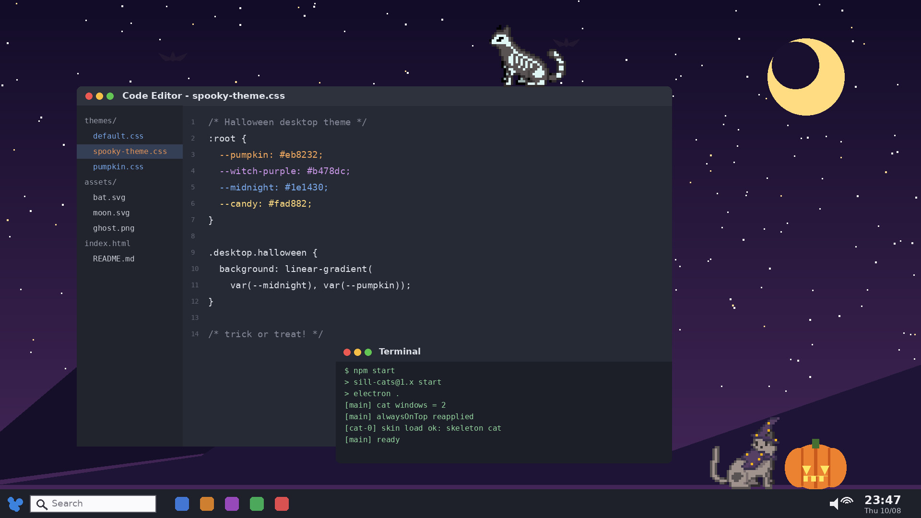
Task: Launch the red taskbar app
Action: tap(282, 504)
